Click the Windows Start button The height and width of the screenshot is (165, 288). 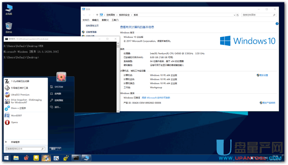[x=6, y=158]
